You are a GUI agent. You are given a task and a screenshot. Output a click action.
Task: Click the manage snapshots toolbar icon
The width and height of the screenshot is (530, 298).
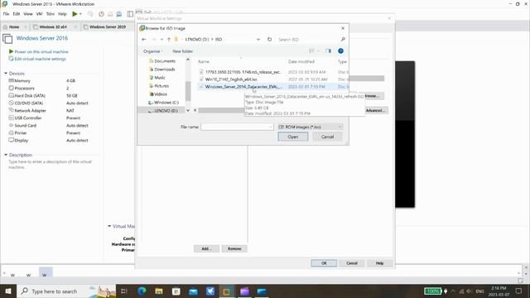coord(119,14)
